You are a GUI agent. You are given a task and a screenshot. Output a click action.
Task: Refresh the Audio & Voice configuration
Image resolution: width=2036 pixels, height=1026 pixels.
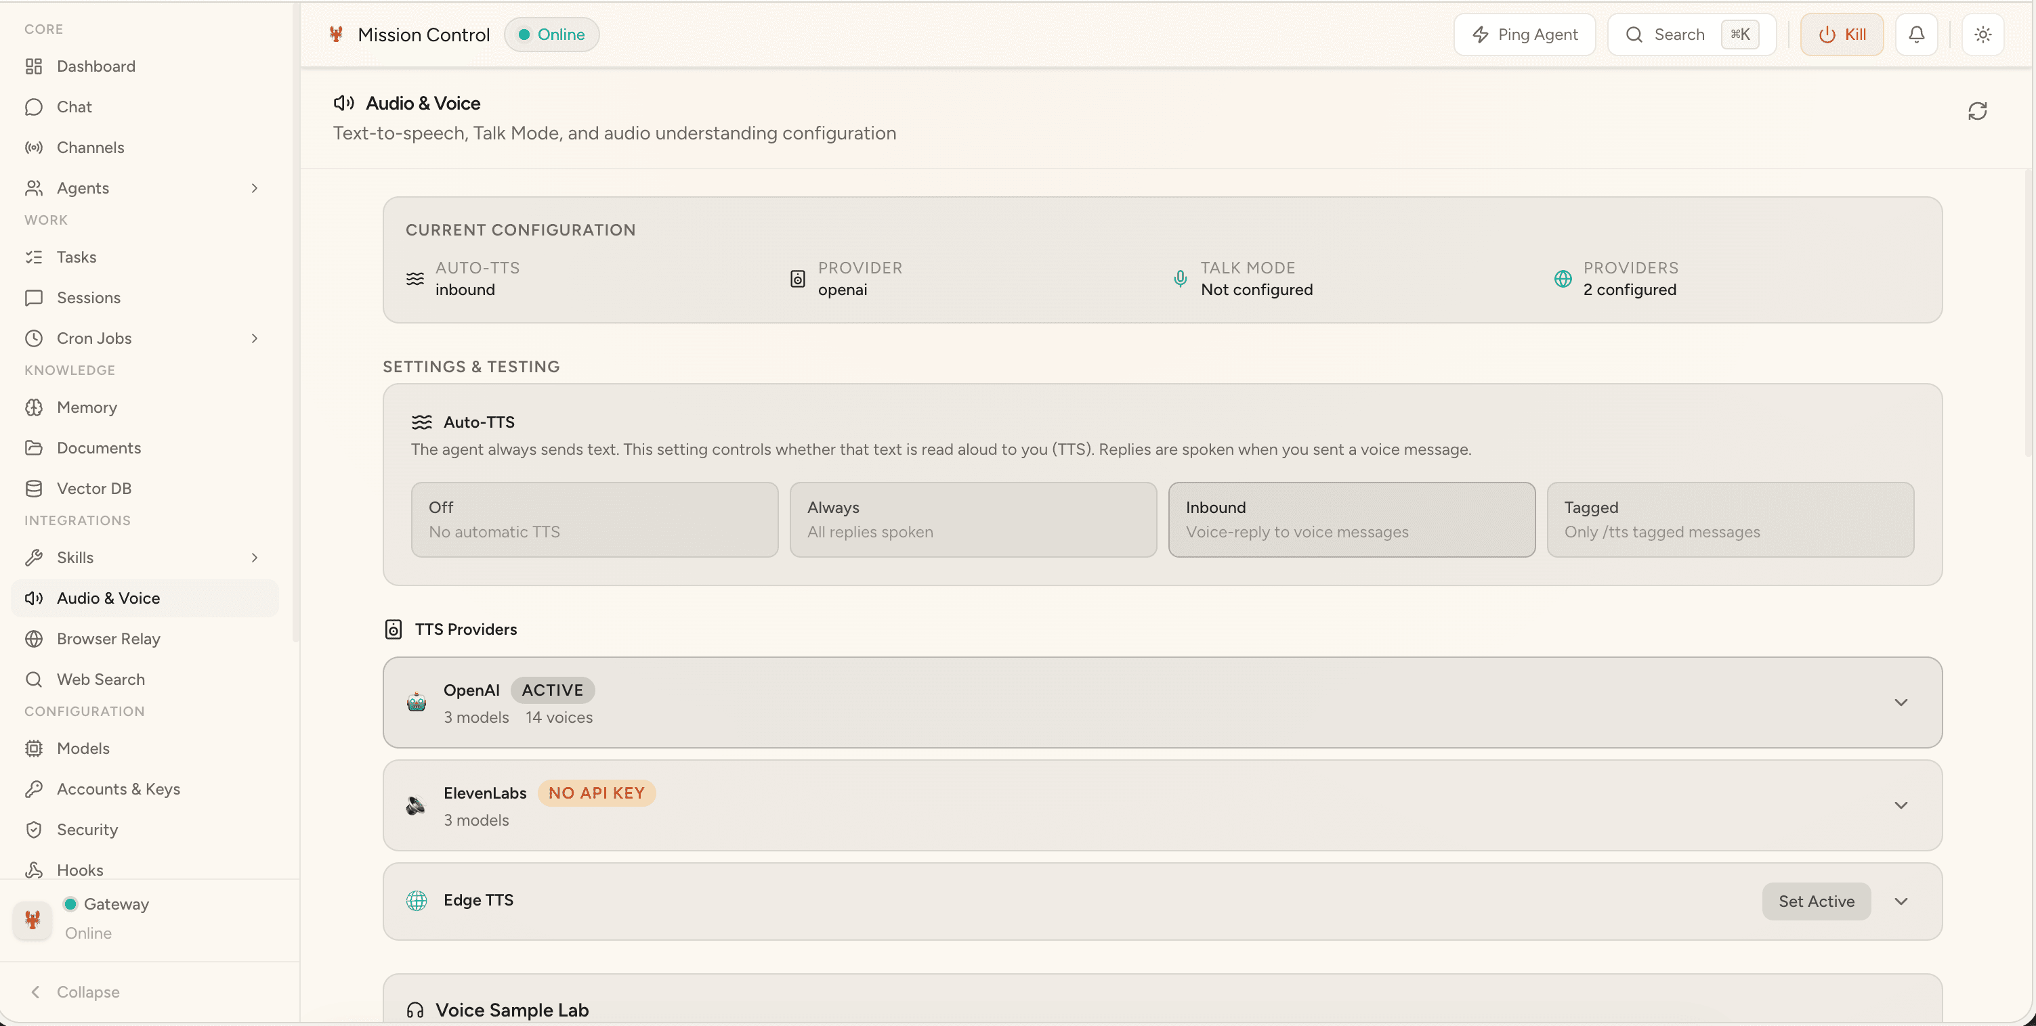click(1978, 112)
